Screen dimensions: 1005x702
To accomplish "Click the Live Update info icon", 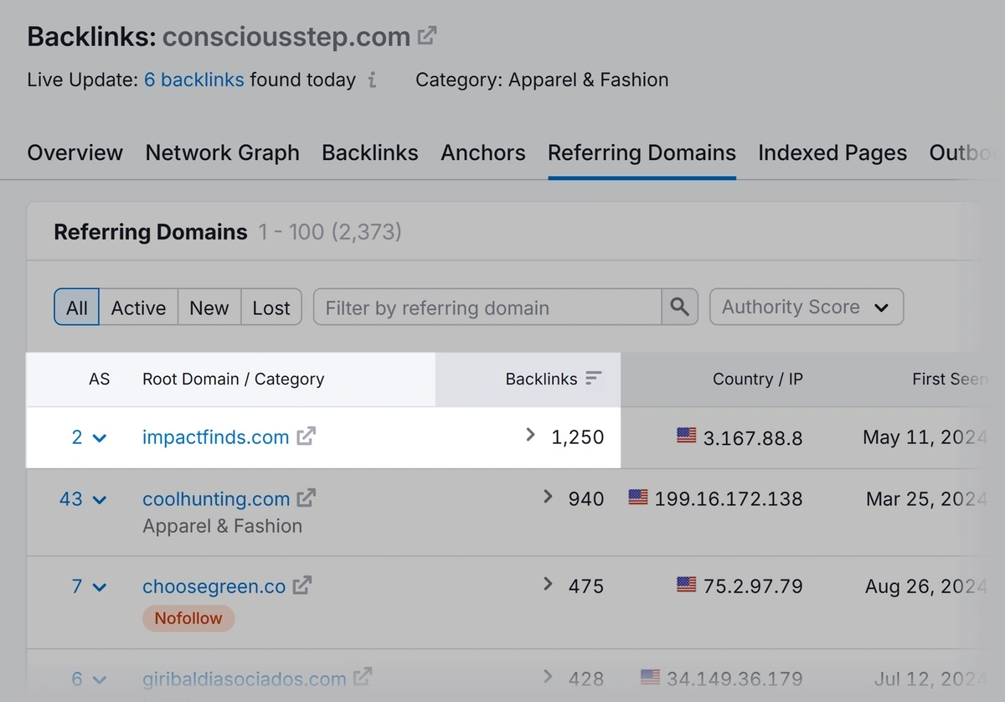I will [x=373, y=80].
